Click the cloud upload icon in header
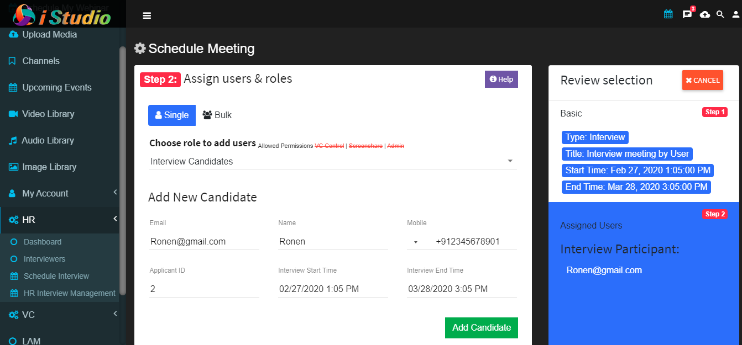This screenshot has width=742, height=345. pyautogui.click(x=705, y=14)
